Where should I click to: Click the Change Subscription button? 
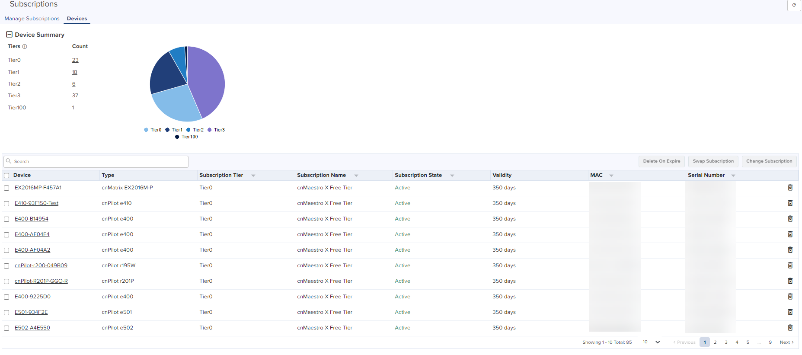pos(769,161)
